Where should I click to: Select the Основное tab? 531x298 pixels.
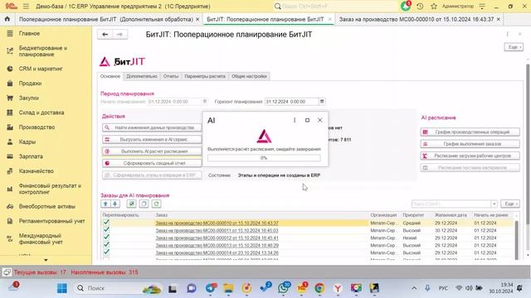[110, 76]
